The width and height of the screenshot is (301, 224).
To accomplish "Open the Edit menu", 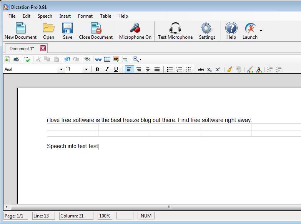I will [27, 16].
